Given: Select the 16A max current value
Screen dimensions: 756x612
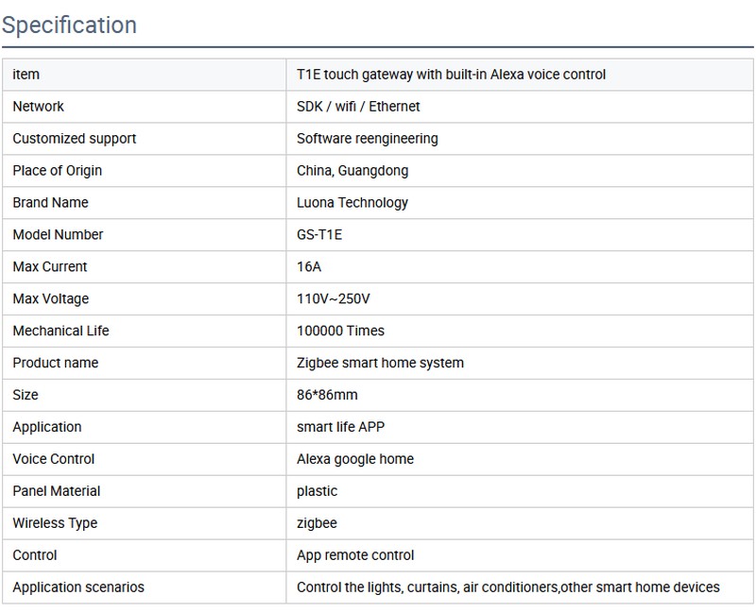Looking at the screenshot, I should coord(309,267).
